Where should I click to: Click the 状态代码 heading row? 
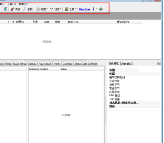click(x=134, y=103)
